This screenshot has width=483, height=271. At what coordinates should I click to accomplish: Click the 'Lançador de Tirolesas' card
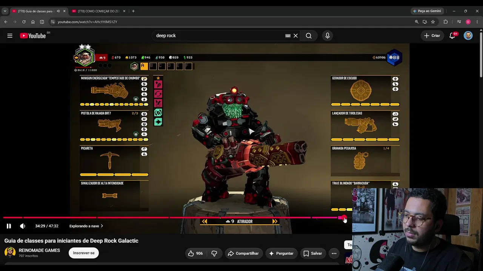pos(365,126)
